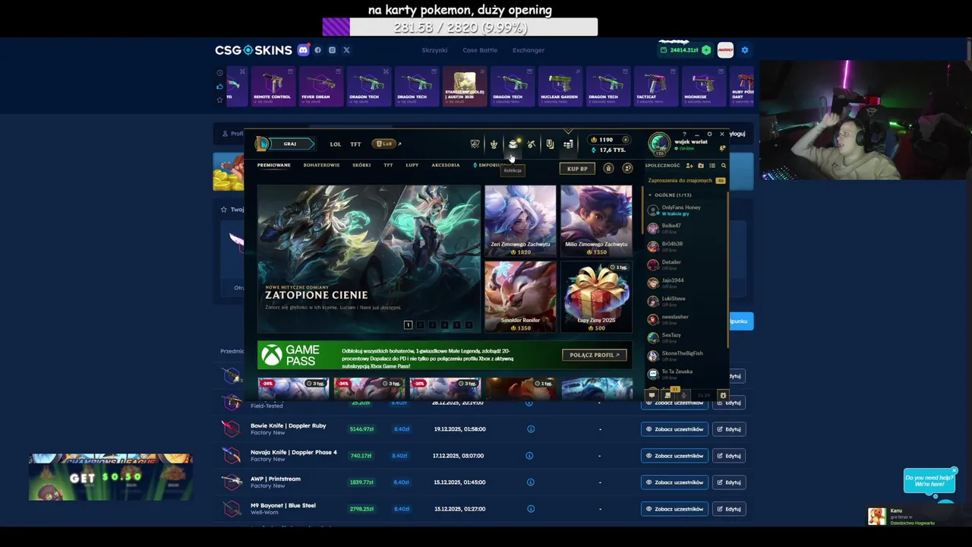
Task: Switch to the LOL tab
Action: [x=336, y=144]
